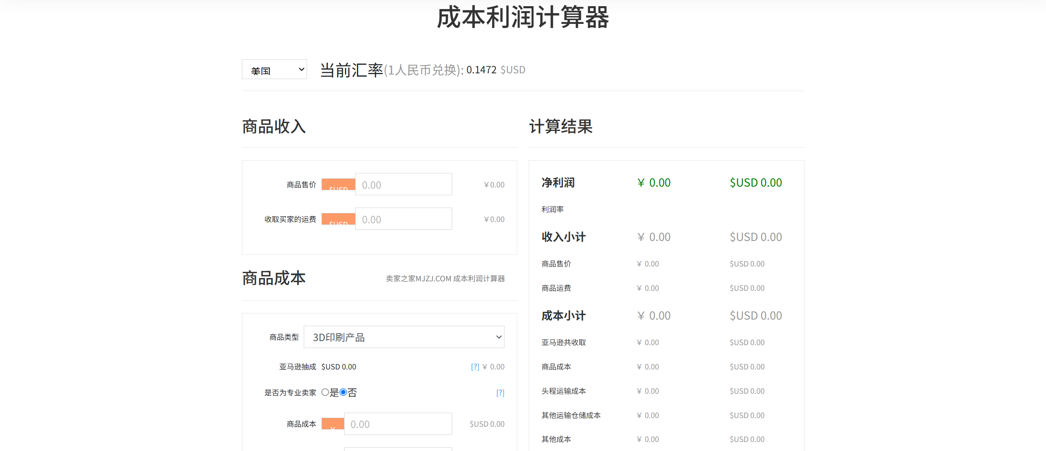Click the exchange rate value 0.1472
Image resolution: width=1046 pixels, height=451 pixels.
[x=481, y=70]
